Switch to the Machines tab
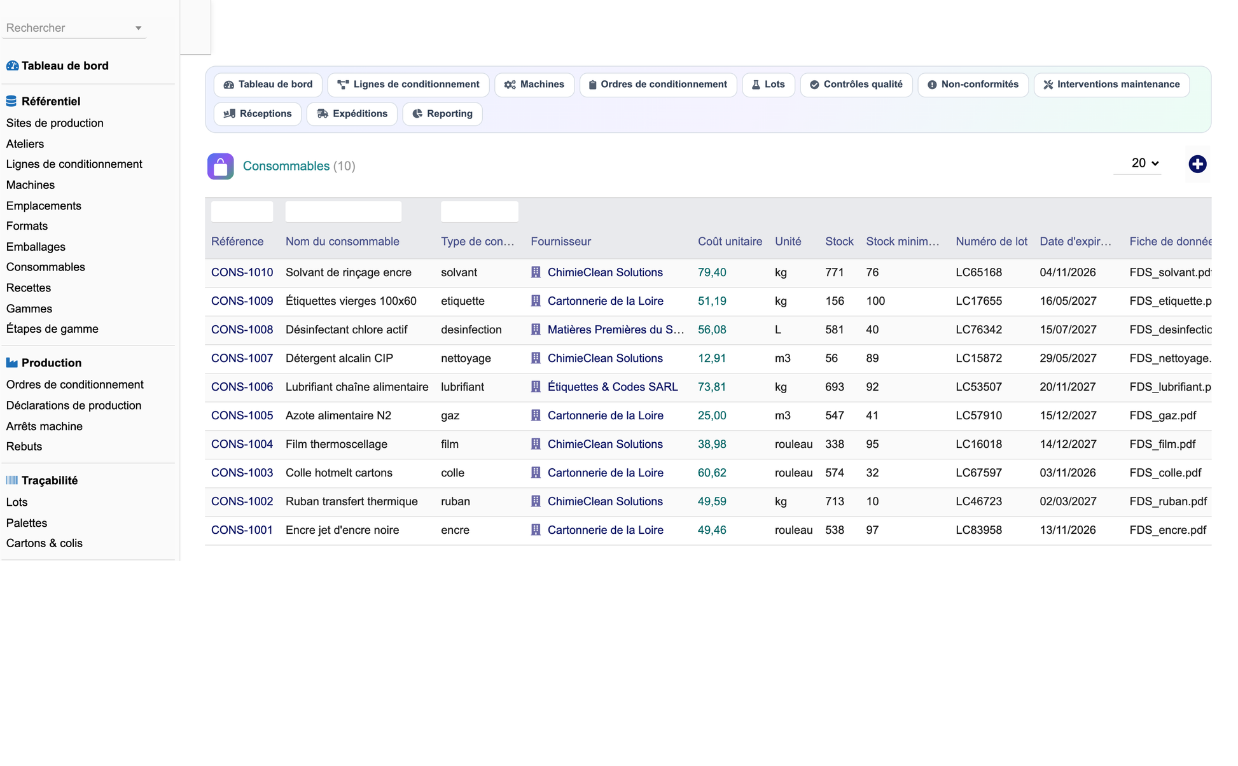The width and height of the screenshot is (1238, 766). click(534, 85)
